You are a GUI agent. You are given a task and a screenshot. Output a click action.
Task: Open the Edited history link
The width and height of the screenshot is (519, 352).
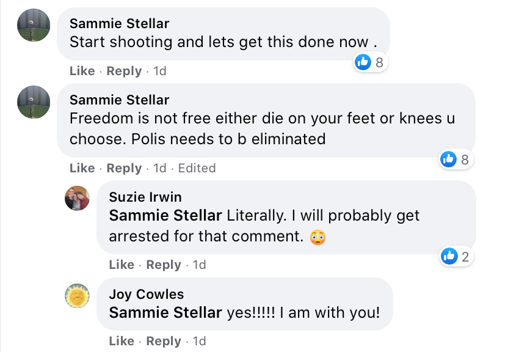pyautogui.click(x=197, y=168)
